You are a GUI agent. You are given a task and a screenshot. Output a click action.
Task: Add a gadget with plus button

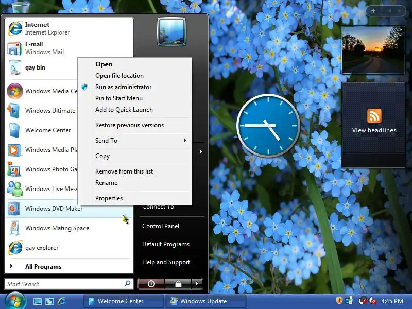tap(373, 11)
